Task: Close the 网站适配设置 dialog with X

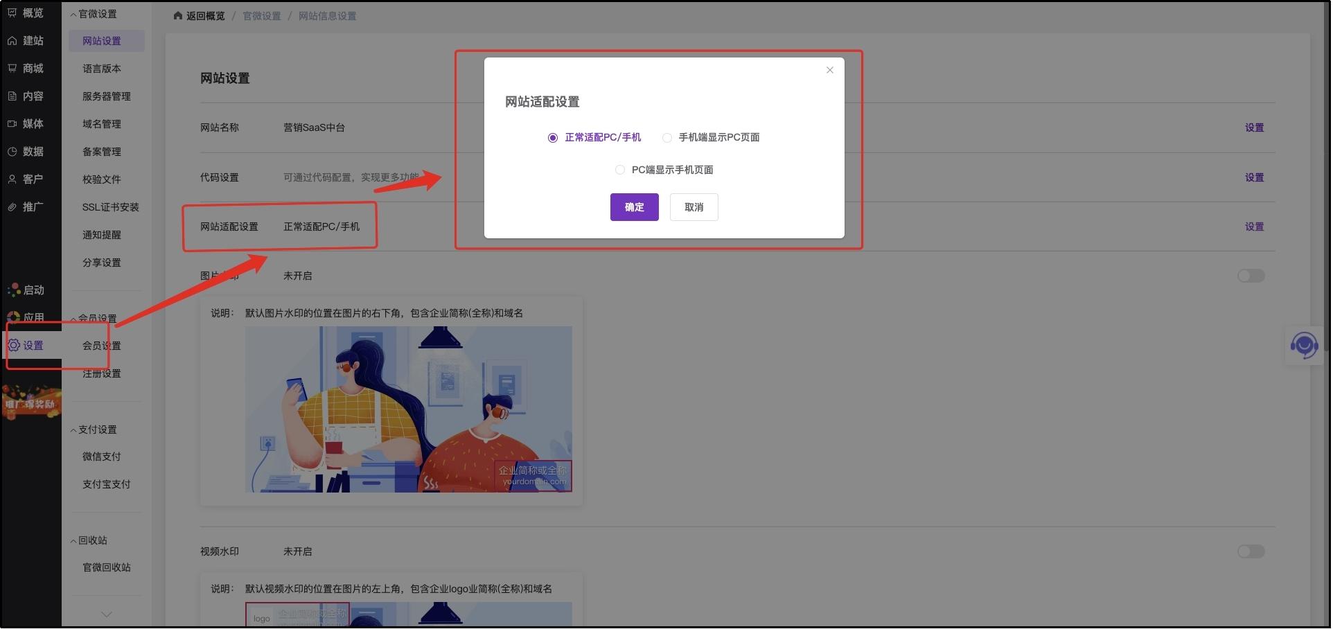Action: (830, 70)
